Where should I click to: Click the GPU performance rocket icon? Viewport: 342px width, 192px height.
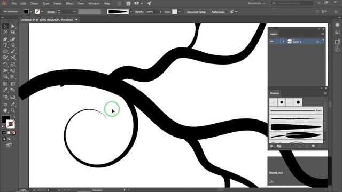[x=149, y=3]
